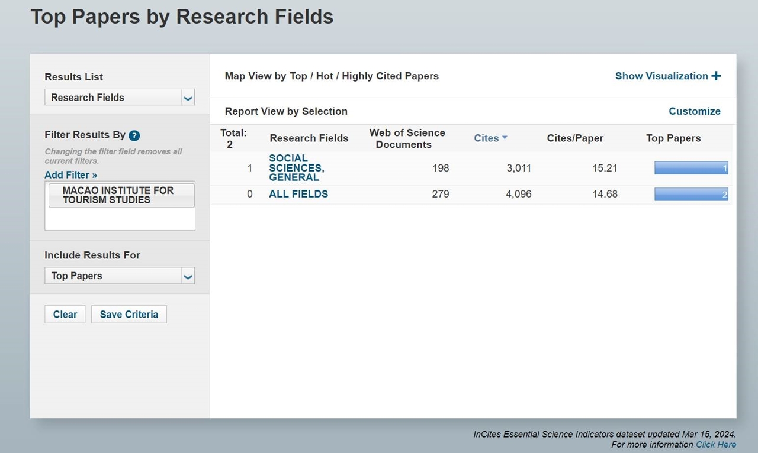Click the Cites sort arrow indicator
The width and height of the screenshot is (758, 453).
click(505, 137)
